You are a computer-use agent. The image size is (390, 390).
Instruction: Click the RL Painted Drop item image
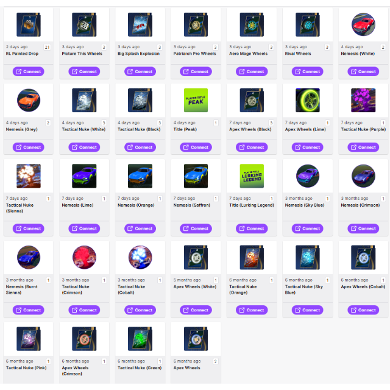tap(28, 24)
